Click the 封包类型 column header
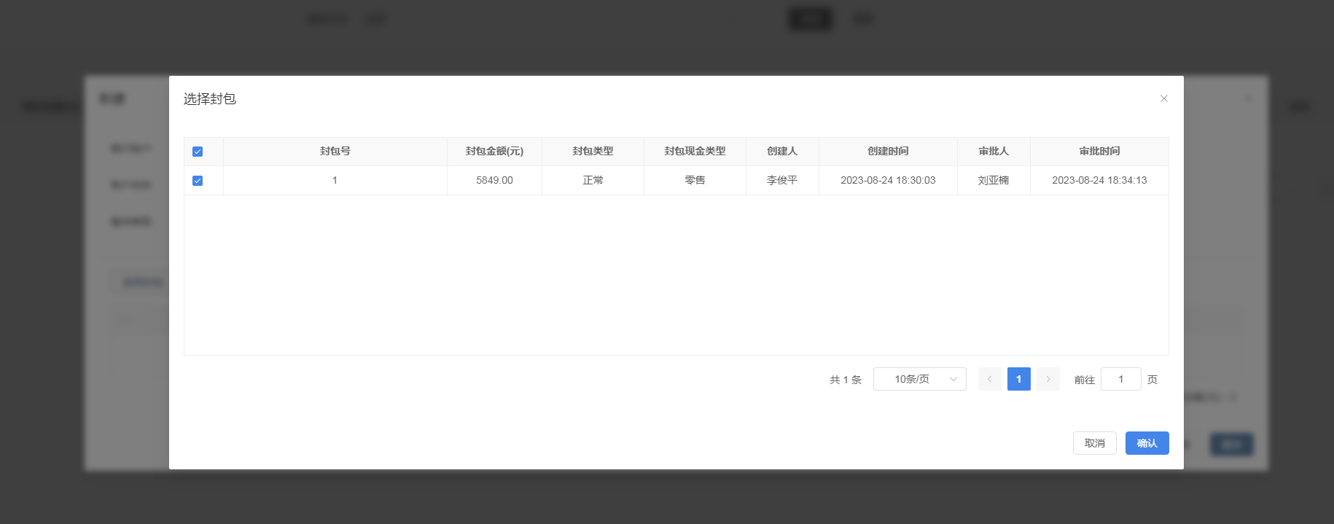Screen dimensions: 1334x524 (x=593, y=151)
